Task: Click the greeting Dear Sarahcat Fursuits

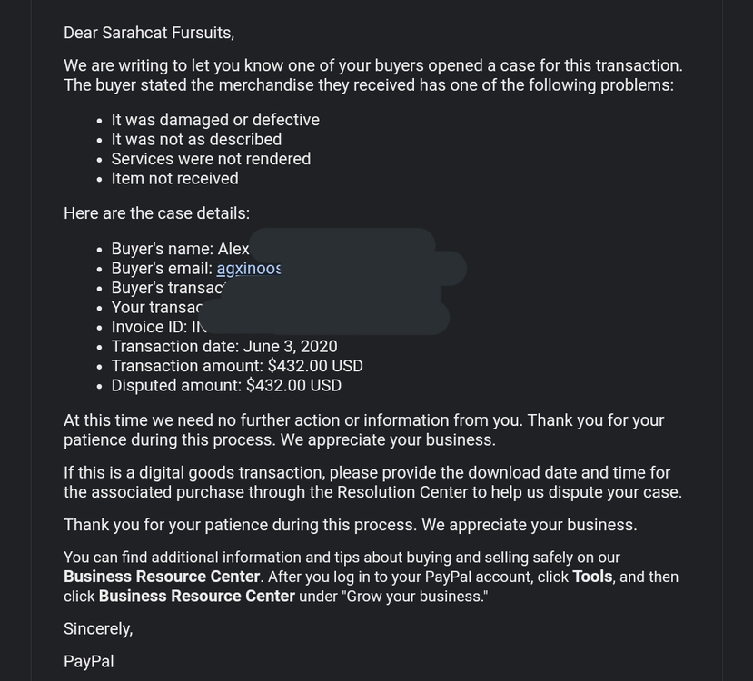Action: coord(149,33)
